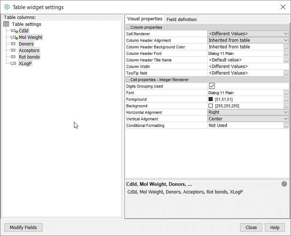Open the Cell Renderer dropdown
Image resolution: width=291 pixels, height=236 pixels.
(x=286, y=34)
